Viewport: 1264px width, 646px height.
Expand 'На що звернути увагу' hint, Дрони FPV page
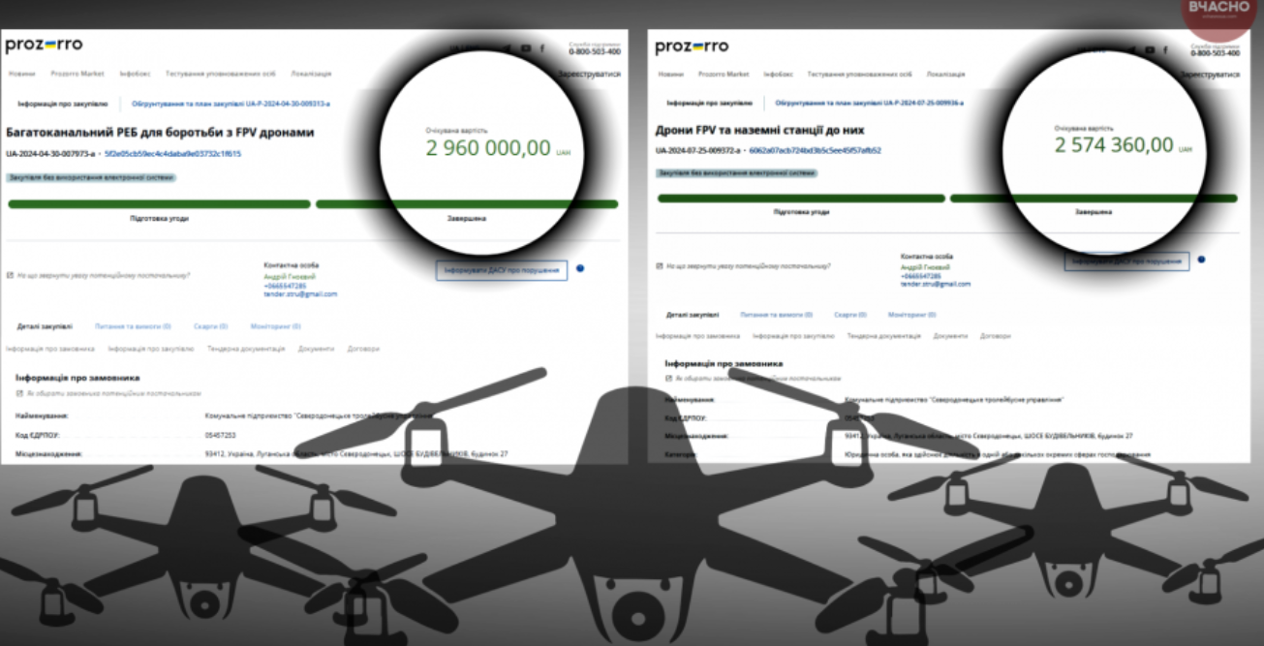point(743,265)
